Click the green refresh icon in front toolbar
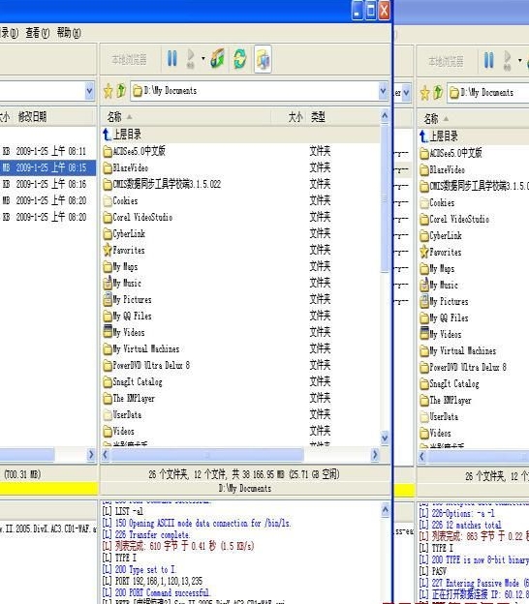 tap(240, 59)
